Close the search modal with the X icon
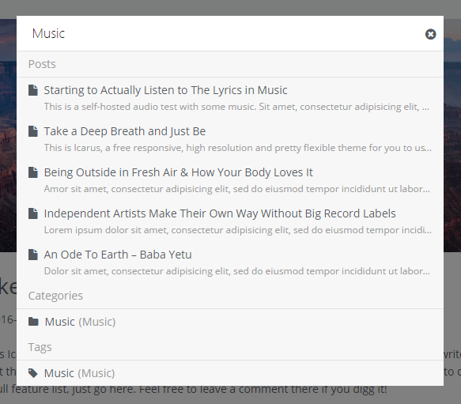The width and height of the screenshot is (461, 404). tap(430, 34)
